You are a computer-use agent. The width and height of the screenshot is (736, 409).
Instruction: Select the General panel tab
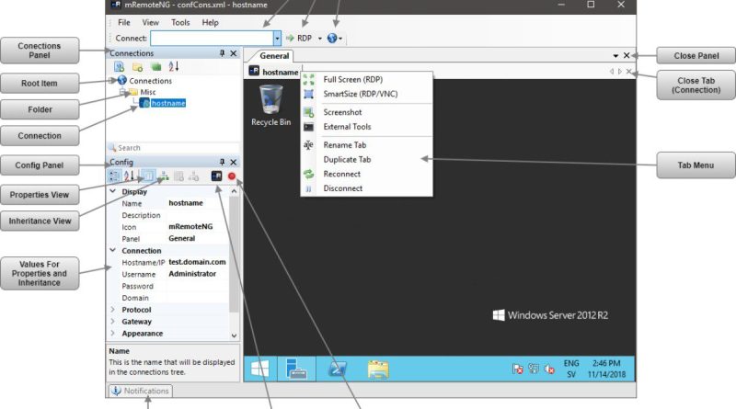pyautogui.click(x=274, y=56)
